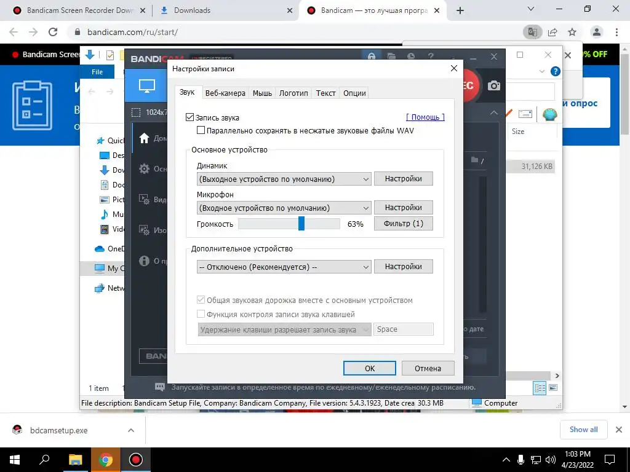Switch to the Логотип tab

tap(293, 93)
